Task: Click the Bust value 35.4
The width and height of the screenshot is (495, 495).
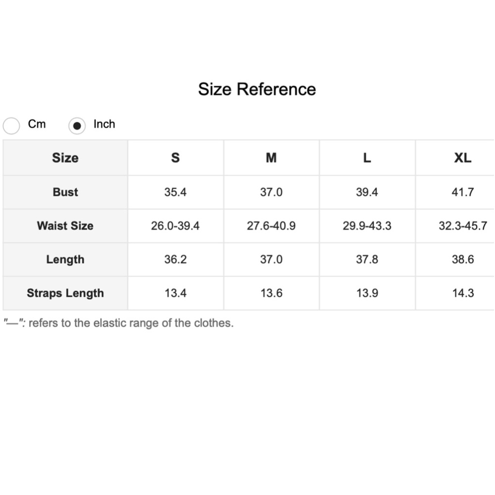Action: point(175,192)
